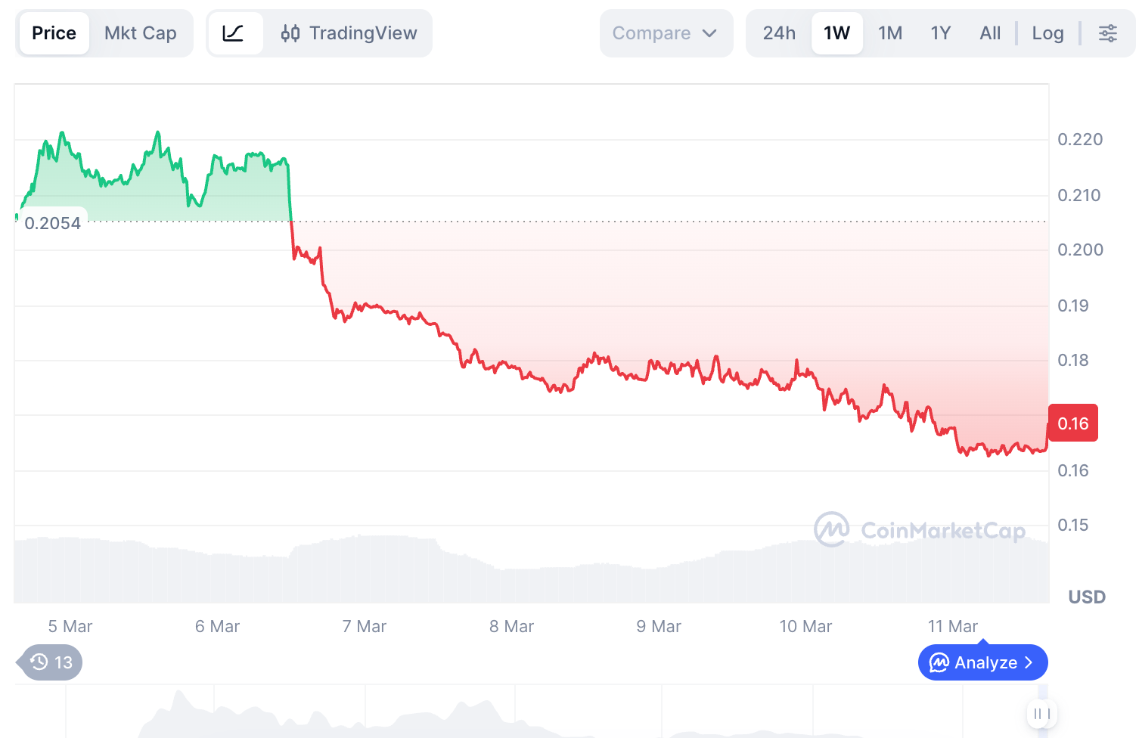1139x738 pixels.
Task: Expand Analyze panel with chevron arrow
Action: pos(1029,662)
